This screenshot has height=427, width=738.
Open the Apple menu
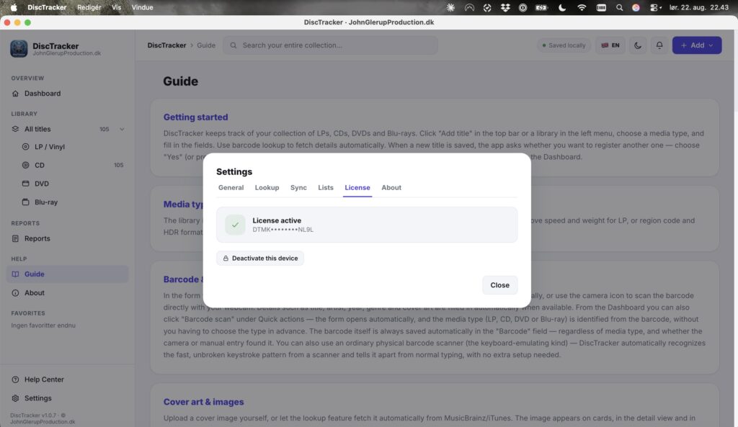point(14,7)
